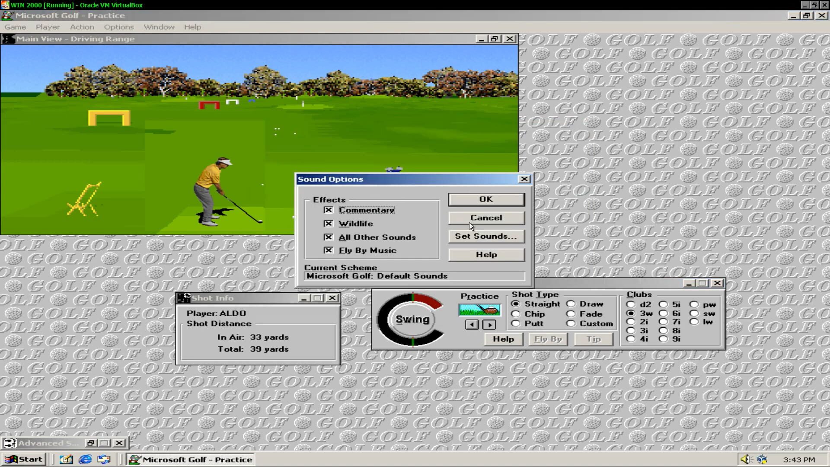Launch Internet Explorer from the Quick Launch bar
This screenshot has width=830, height=467.
[85, 459]
